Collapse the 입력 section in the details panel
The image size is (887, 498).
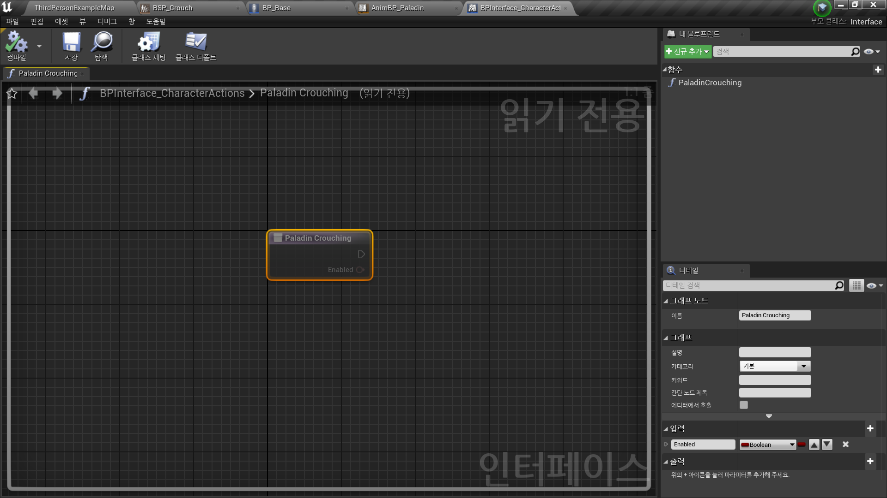(x=666, y=428)
